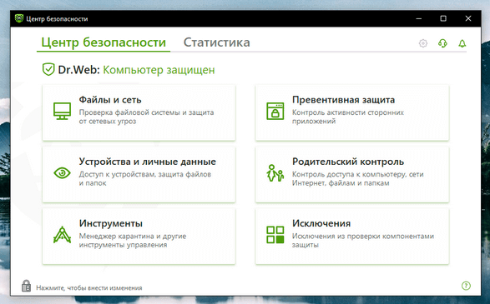The width and height of the screenshot is (490, 304).
Task: Click the eye icon of Устройства и личные данные
Action: coord(62,172)
